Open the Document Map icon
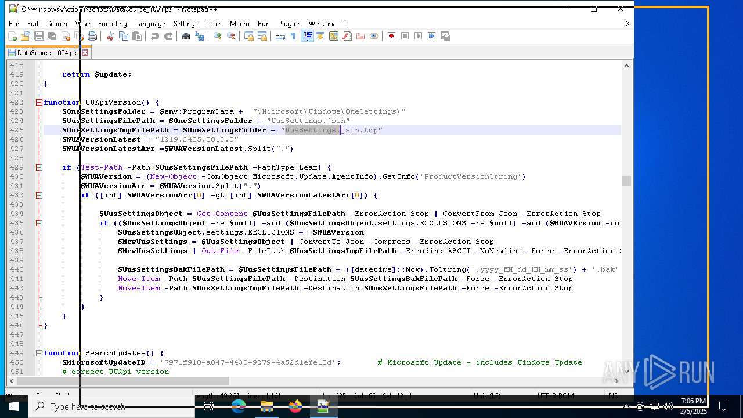The height and width of the screenshot is (418, 743). pos(333,36)
